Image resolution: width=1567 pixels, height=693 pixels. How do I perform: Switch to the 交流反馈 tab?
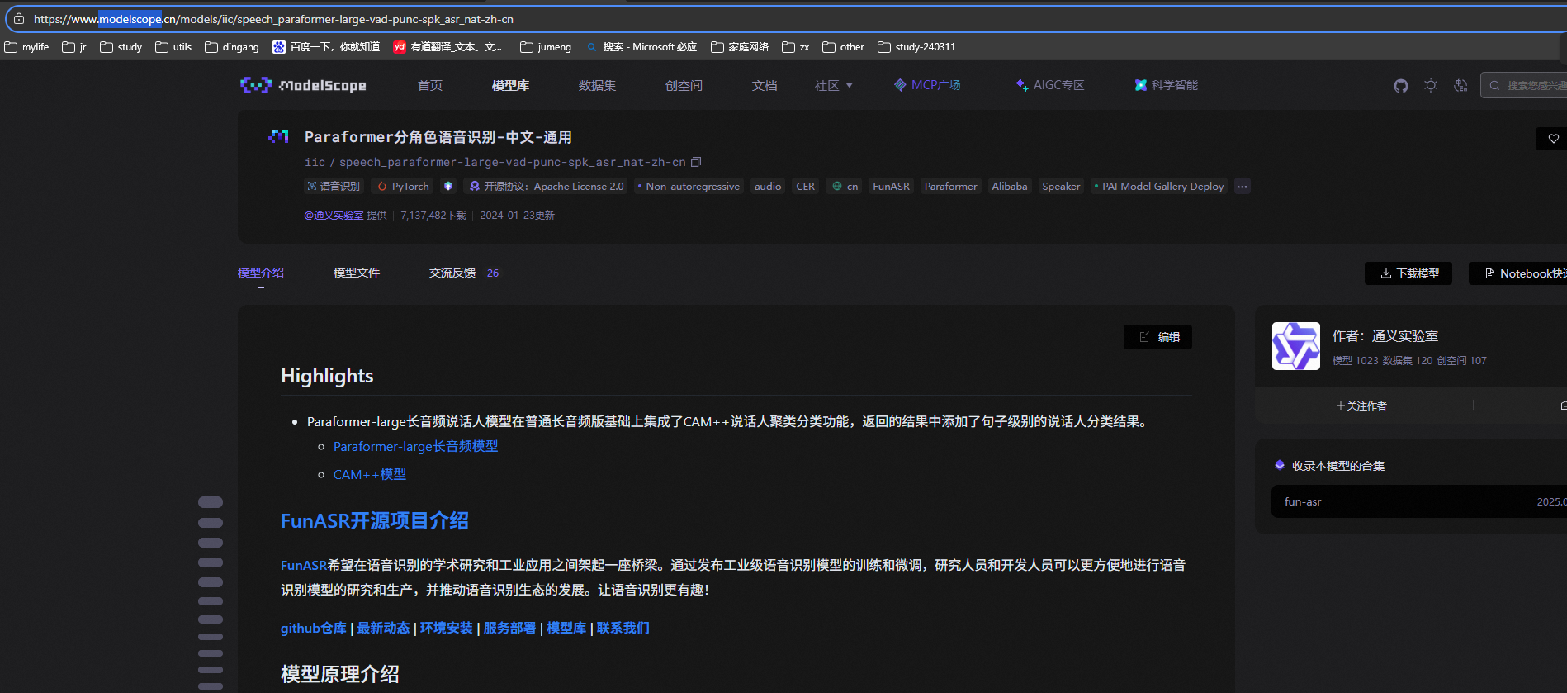coord(452,273)
